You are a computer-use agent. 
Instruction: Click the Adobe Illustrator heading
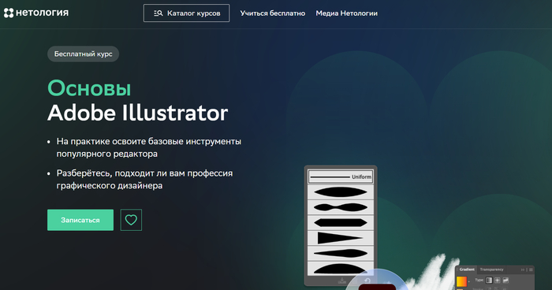click(x=138, y=113)
